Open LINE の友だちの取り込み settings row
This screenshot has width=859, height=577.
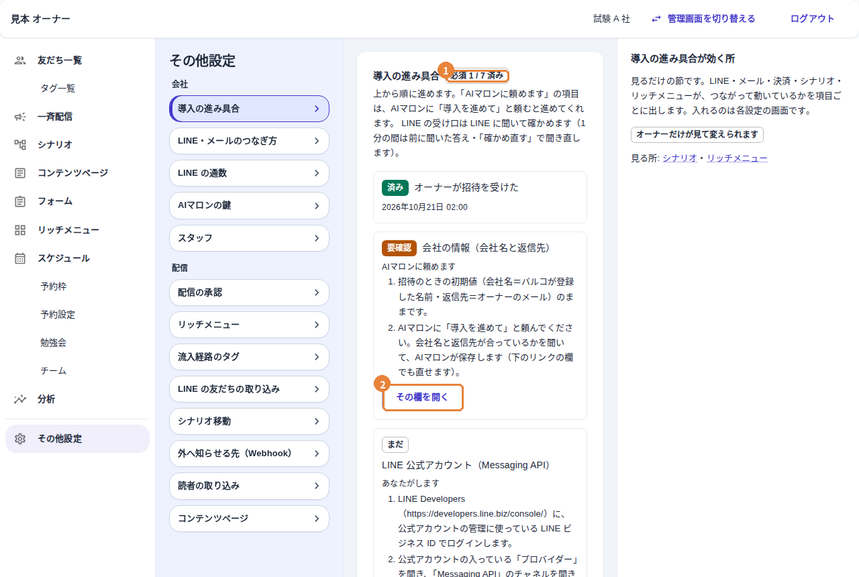click(249, 389)
